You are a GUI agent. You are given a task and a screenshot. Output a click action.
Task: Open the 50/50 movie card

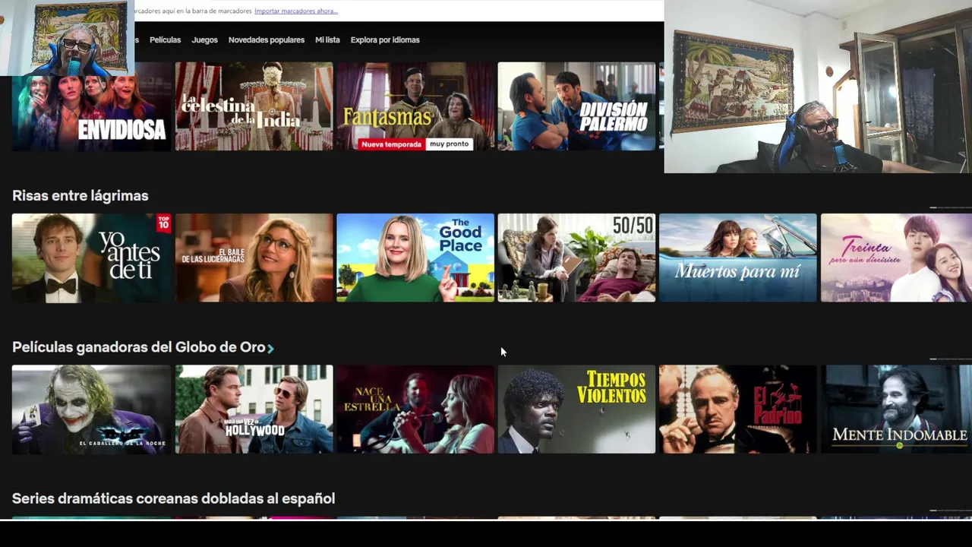pos(576,258)
